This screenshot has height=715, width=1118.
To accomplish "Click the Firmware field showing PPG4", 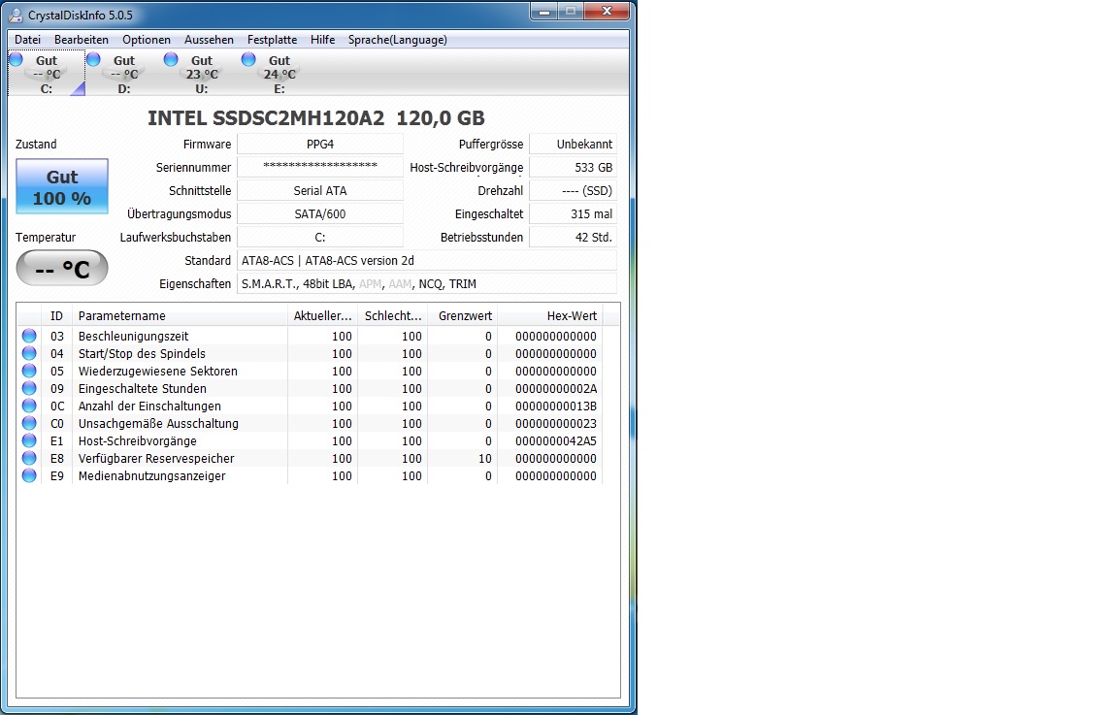I will 320,144.
